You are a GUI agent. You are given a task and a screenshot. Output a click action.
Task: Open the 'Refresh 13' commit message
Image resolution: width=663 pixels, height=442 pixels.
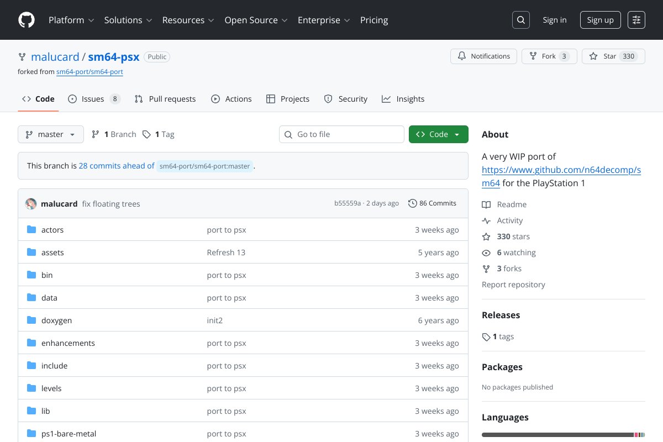click(226, 252)
